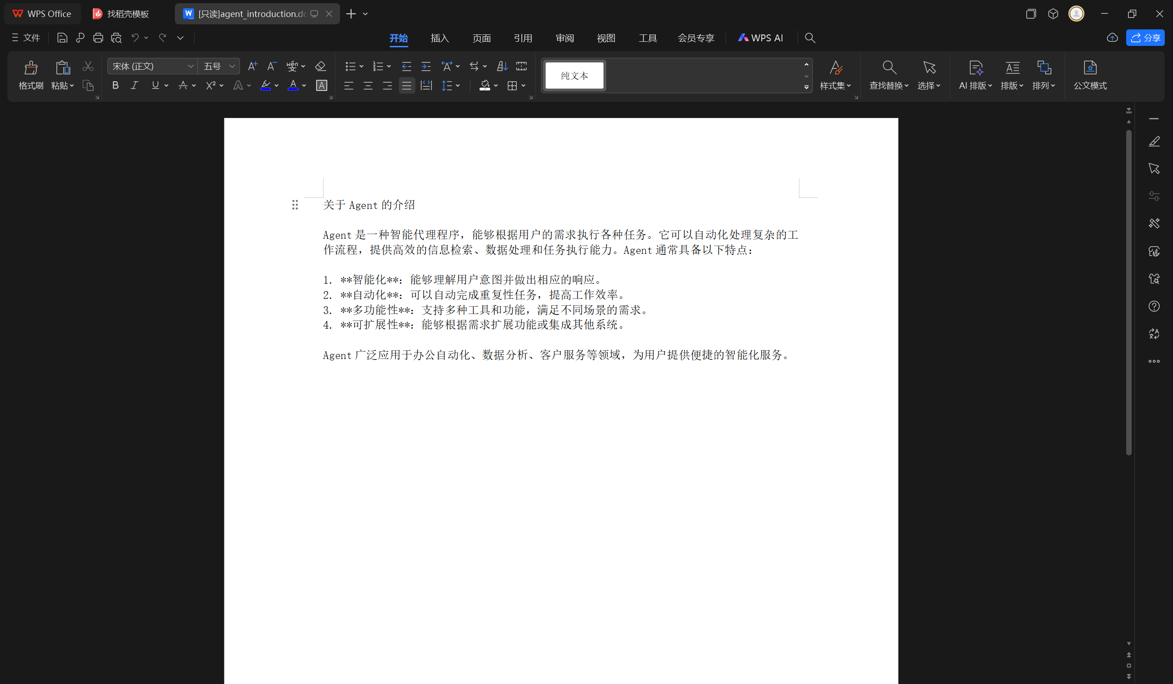Set paragraph alignment to center
Screen dimensions: 1173x684
[x=368, y=85]
